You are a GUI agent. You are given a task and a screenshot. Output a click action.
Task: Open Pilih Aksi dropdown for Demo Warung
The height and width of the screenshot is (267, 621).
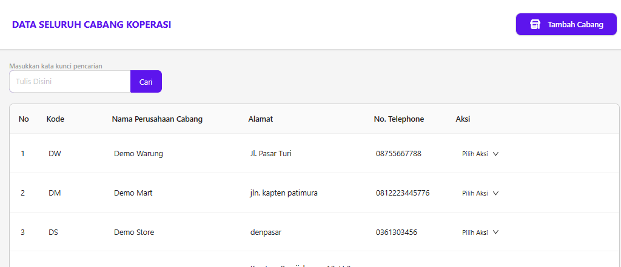480,154
